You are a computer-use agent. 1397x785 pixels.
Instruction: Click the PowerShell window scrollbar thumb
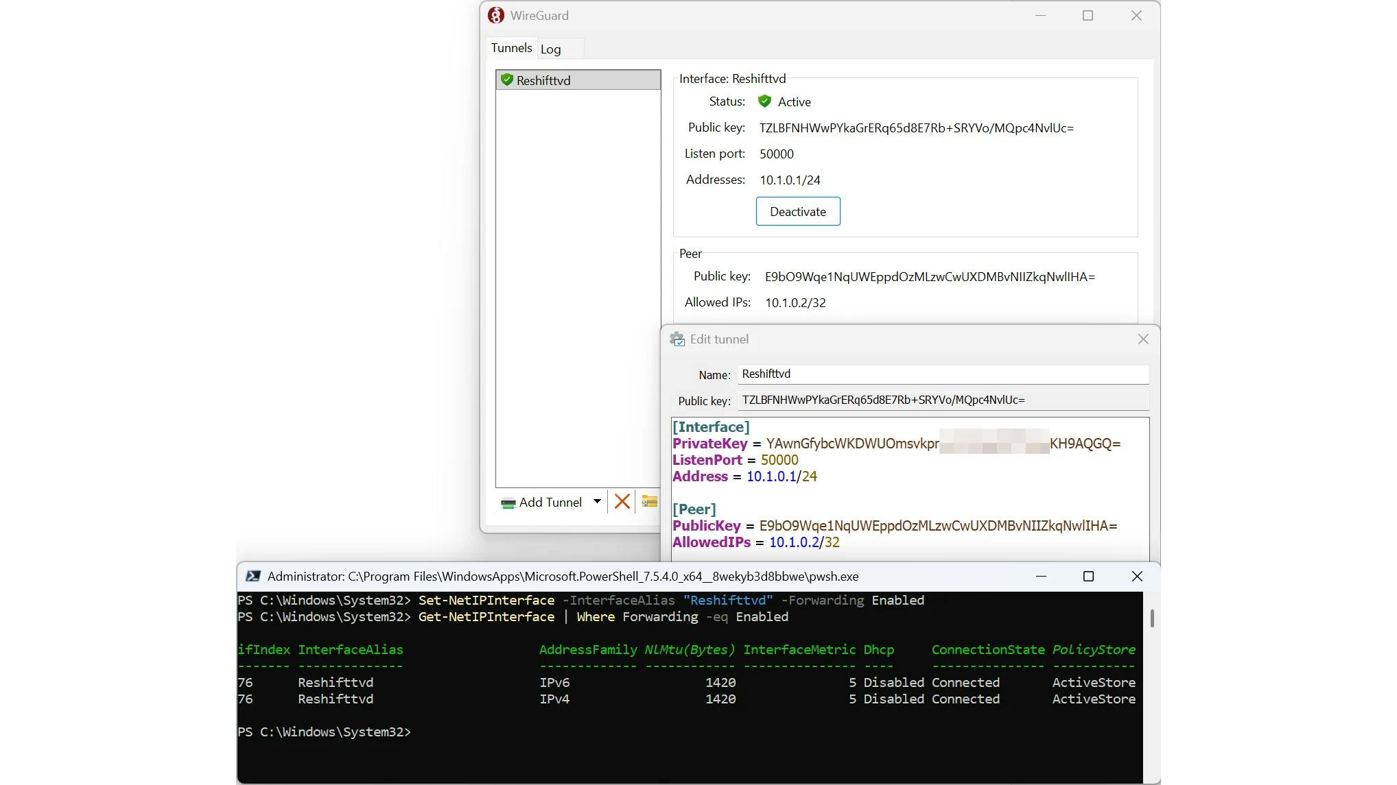coord(1152,618)
